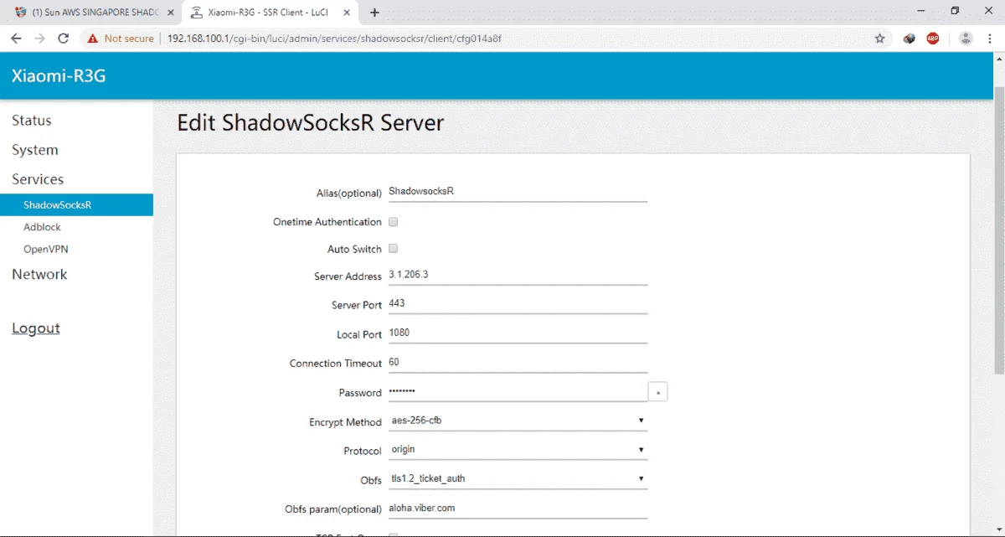Click the Server Port field 443
Screen dimensions: 1005x537
tap(518, 303)
